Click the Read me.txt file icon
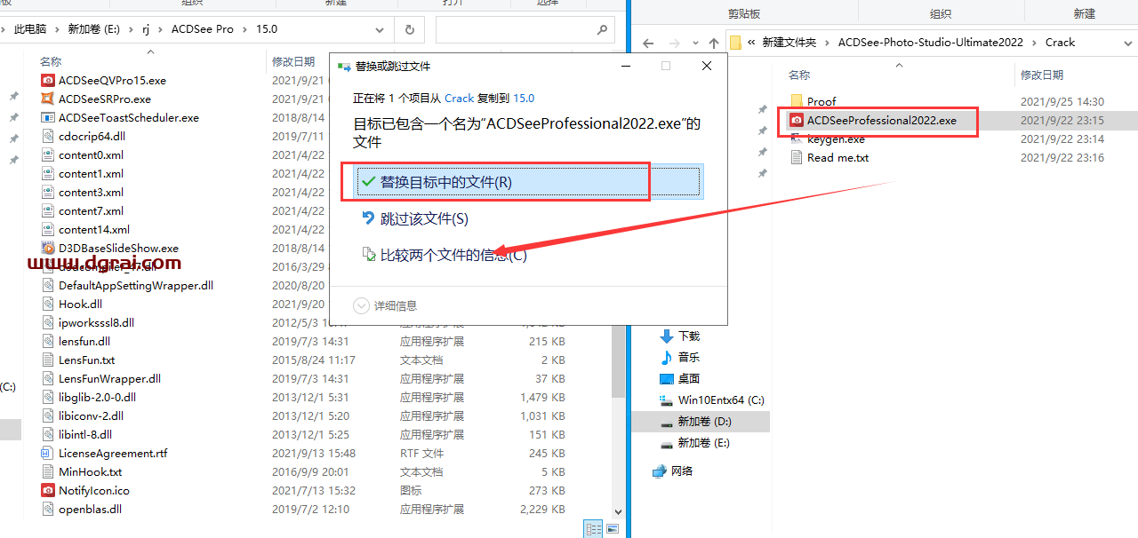The width and height of the screenshot is (1138, 538). pos(797,157)
